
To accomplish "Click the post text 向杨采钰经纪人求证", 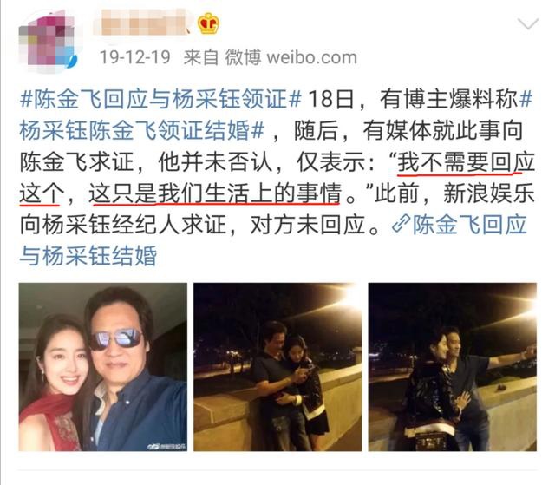I will click(x=123, y=225).
